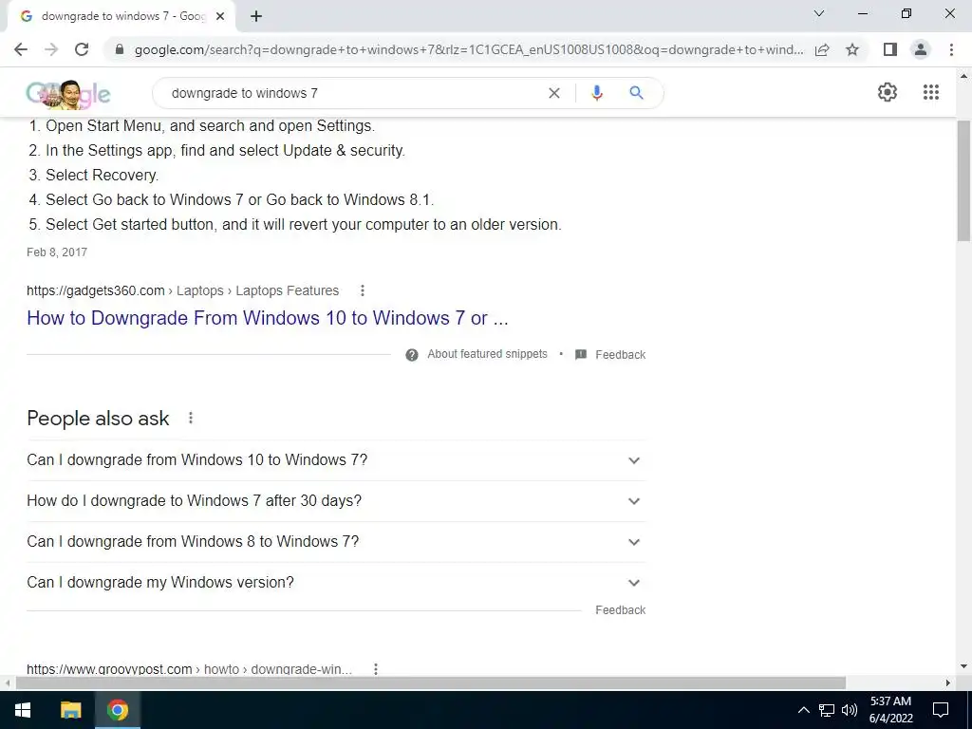Open the tab search dropdown arrow

819,13
